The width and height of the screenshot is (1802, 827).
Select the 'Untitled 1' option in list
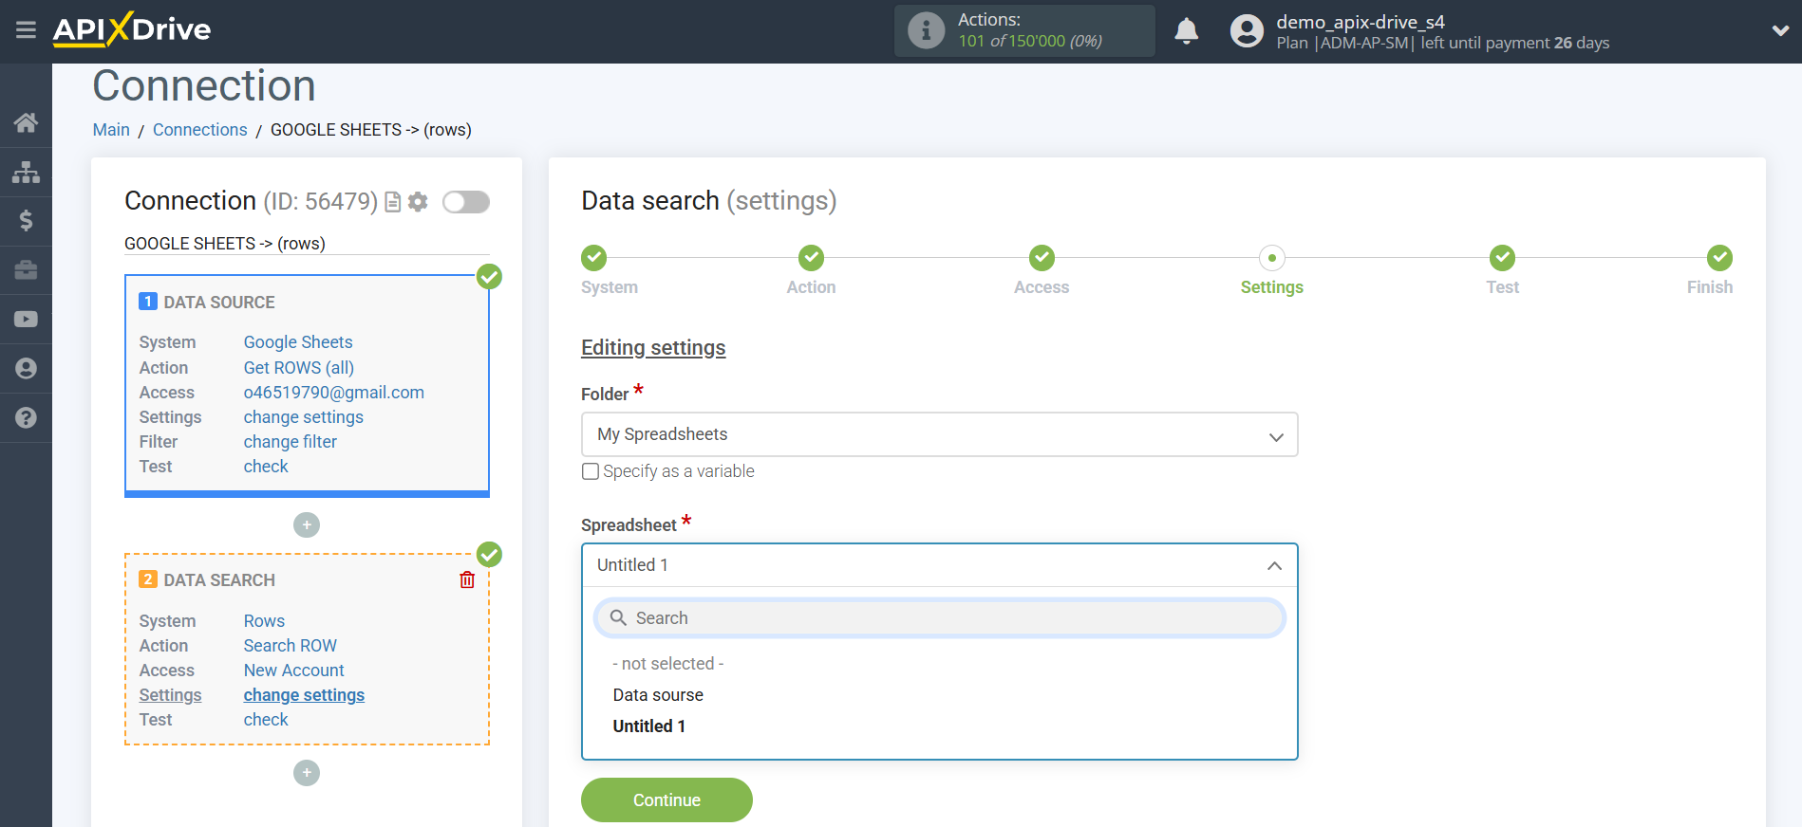(649, 726)
